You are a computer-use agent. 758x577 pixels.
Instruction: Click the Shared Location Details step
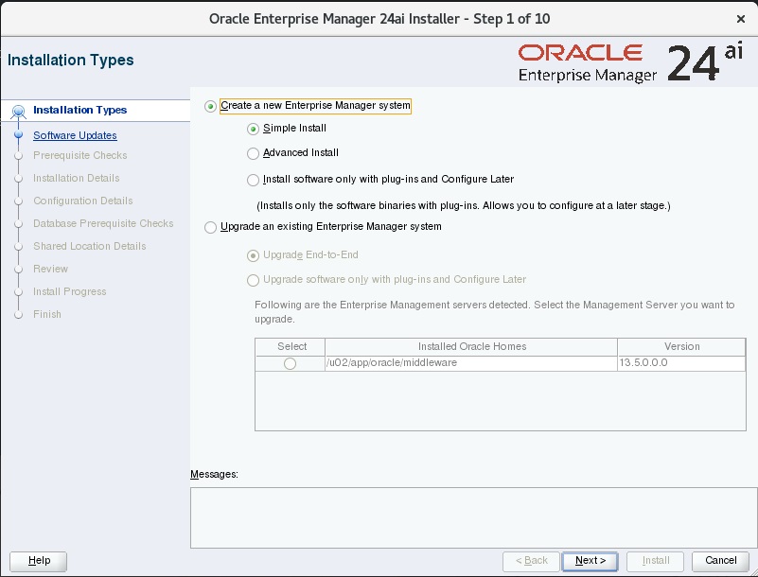90,246
